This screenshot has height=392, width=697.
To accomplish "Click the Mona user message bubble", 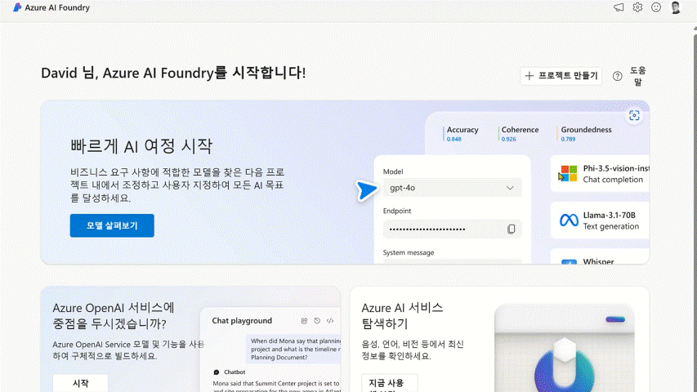I will click(x=293, y=349).
